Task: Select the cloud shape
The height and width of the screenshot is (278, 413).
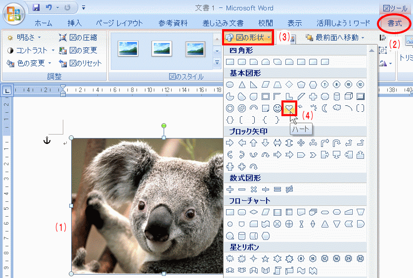Action: (337, 108)
